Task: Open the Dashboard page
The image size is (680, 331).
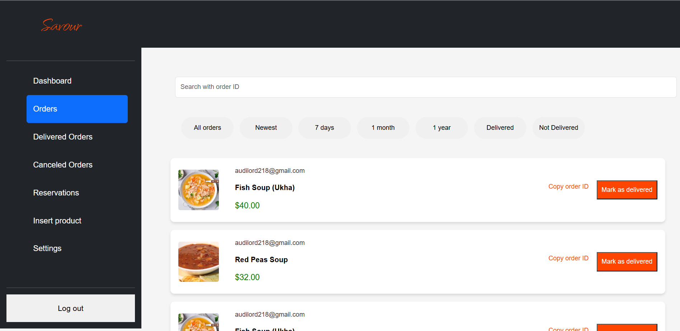Action: pos(52,81)
